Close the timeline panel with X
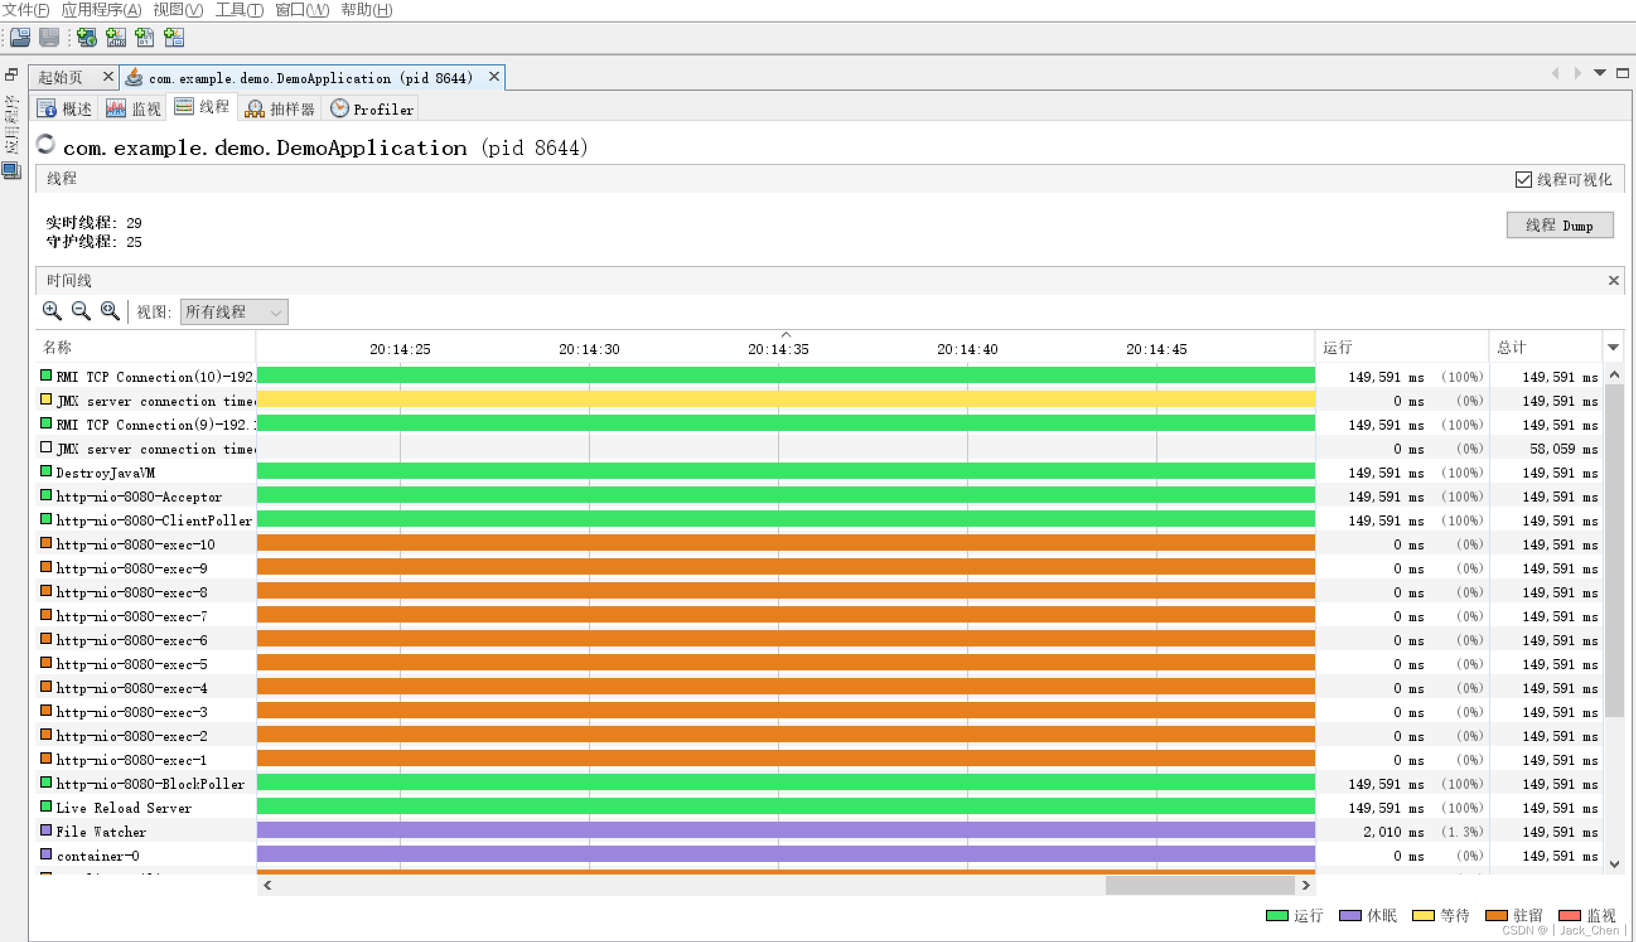This screenshot has width=1636, height=942. tap(1613, 280)
